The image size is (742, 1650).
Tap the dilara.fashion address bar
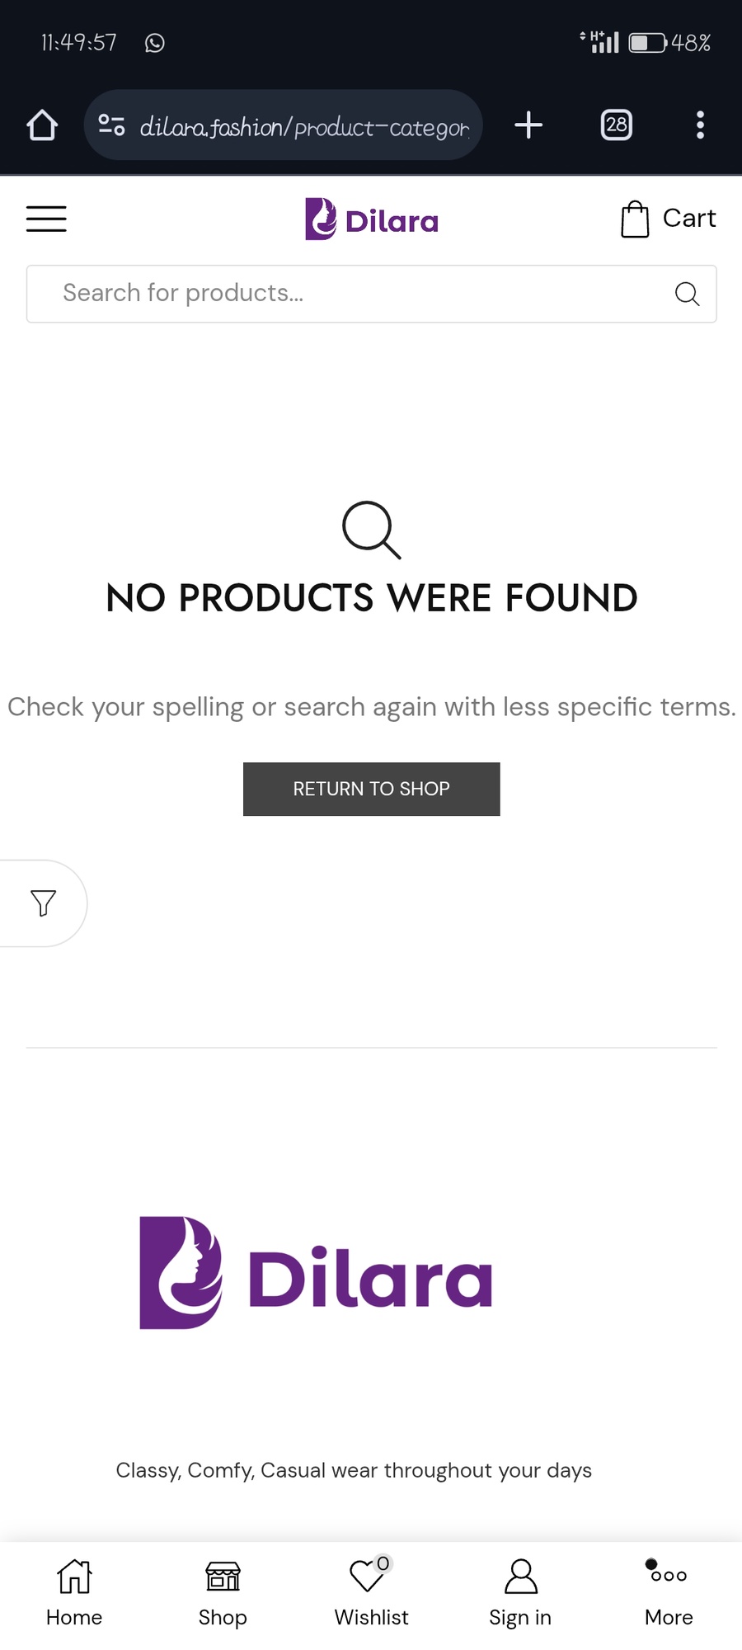283,125
